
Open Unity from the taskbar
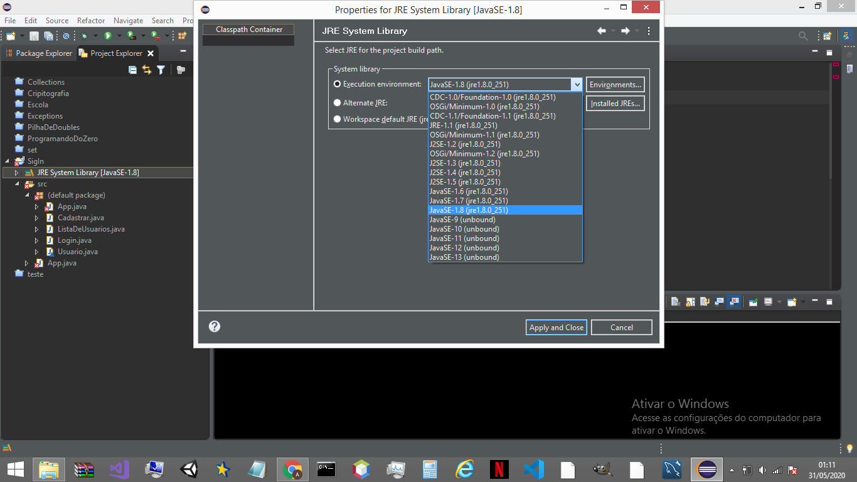(x=189, y=469)
